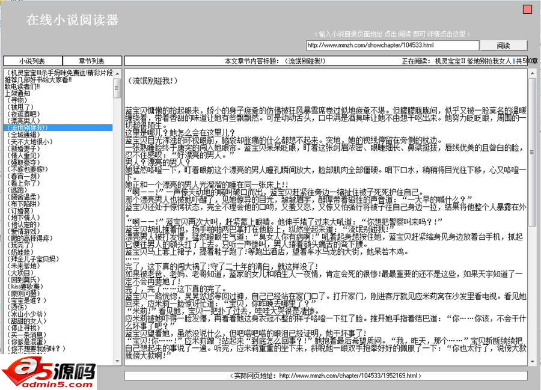Click the chapter list scroll-down arrow
The width and height of the screenshot is (541, 390).
(x=117, y=361)
